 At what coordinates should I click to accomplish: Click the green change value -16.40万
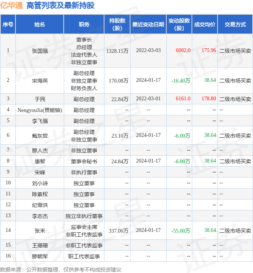click(181, 81)
